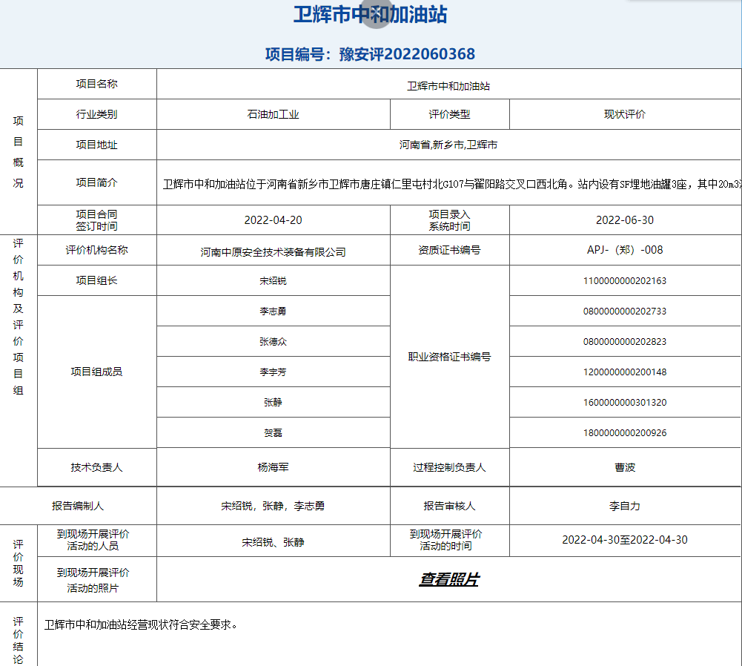Screen dimensions: 742x666
Task: Select certificate number 1600000000301320
Action: pos(625,403)
